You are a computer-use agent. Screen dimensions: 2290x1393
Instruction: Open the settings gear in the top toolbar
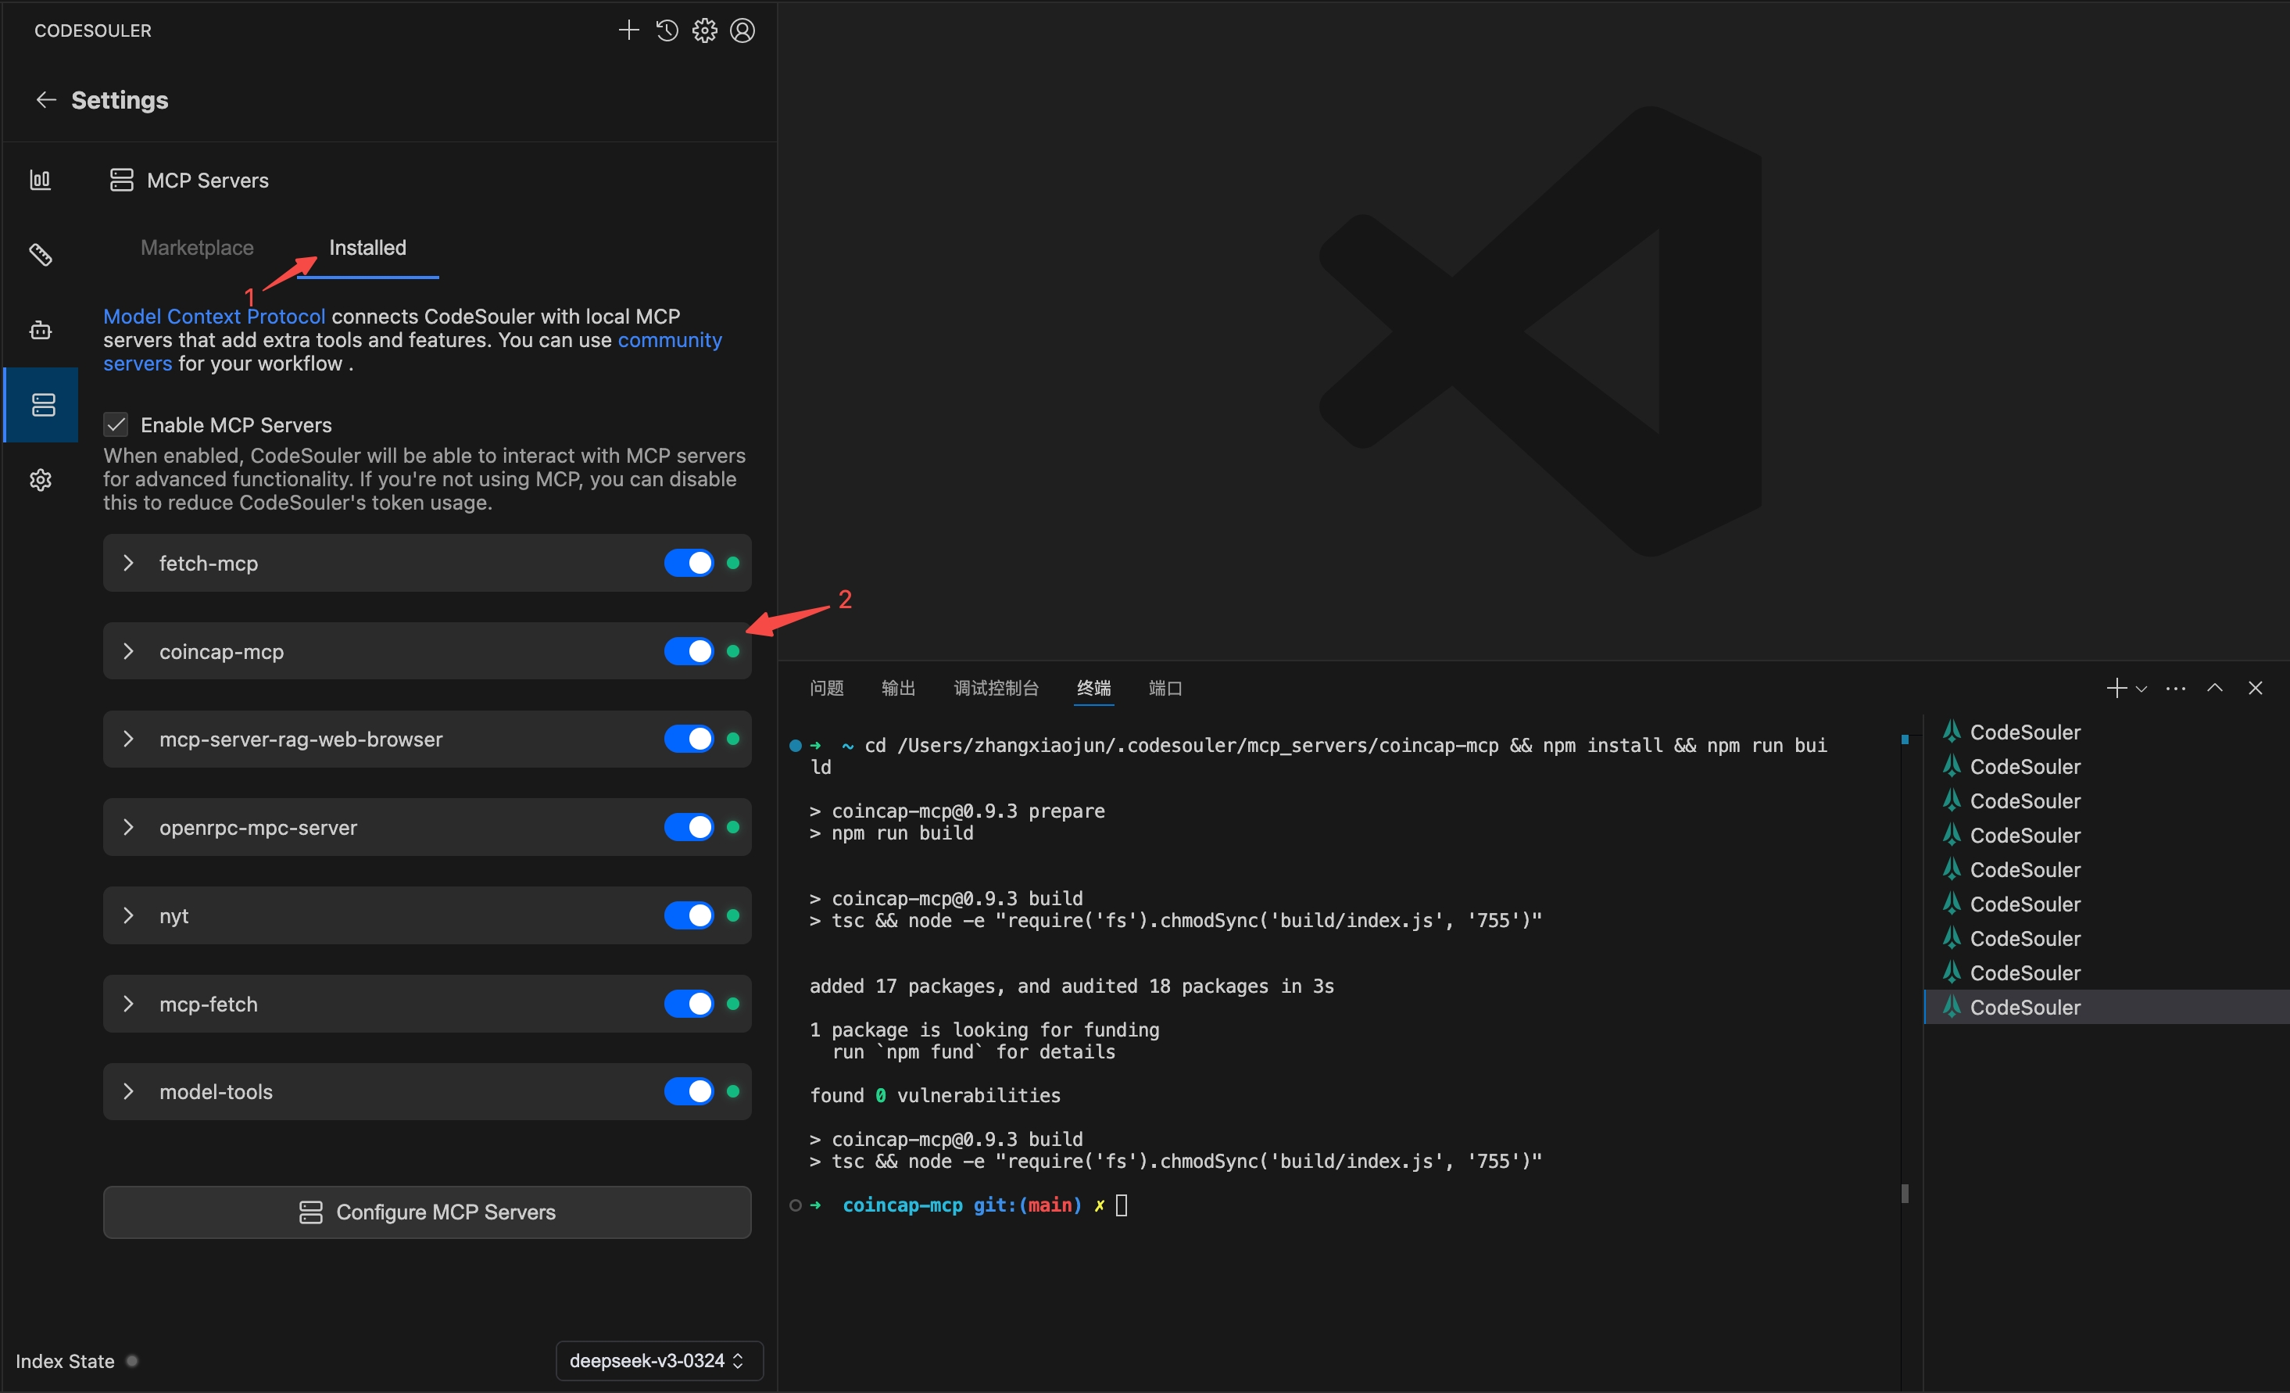tap(704, 30)
